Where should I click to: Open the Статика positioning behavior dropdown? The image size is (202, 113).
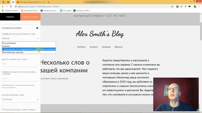click(20, 38)
